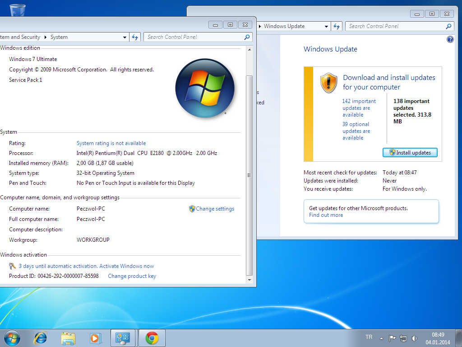The image size is (462, 347).
Task: Click the Action Center flag tray icon
Action: point(392,338)
